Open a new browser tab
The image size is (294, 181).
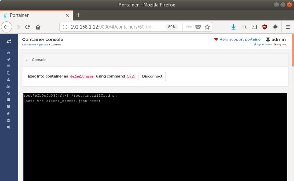[78, 15]
